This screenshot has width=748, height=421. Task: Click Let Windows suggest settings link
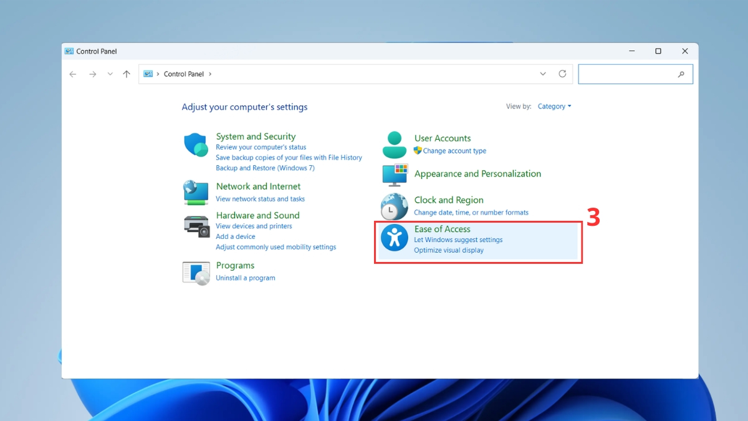click(458, 240)
